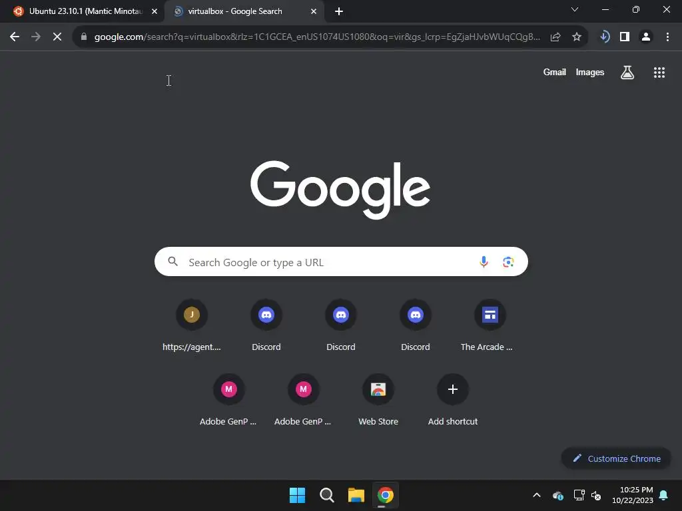Go back using the browser back arrow
682x511 pixels.
tap(15, 37)
